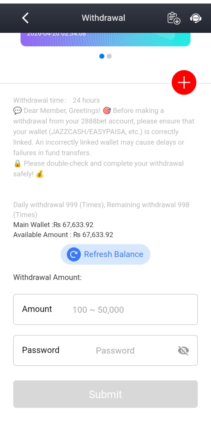Click the circular refresh arrow icon
This screenshot has width=211, height=424.
(x=74, y=255)
